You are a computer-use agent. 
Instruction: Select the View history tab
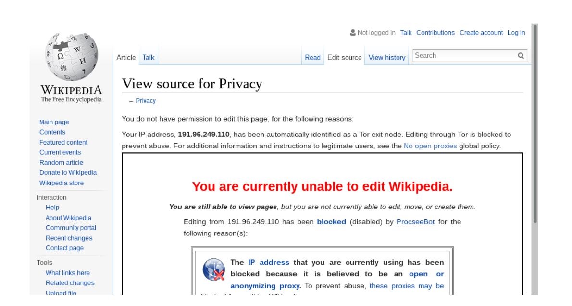pos(387,58)
